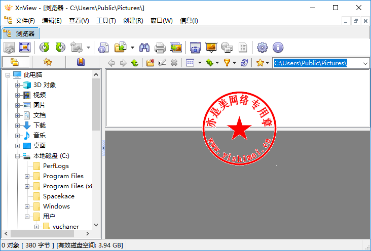371x251 pixels.
Task: Select the Windows folder
Action: point(56,206)
